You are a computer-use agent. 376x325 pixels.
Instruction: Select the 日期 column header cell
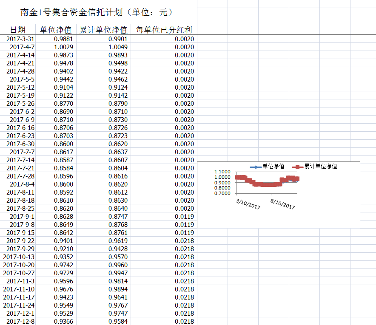[x=17, y=30]
